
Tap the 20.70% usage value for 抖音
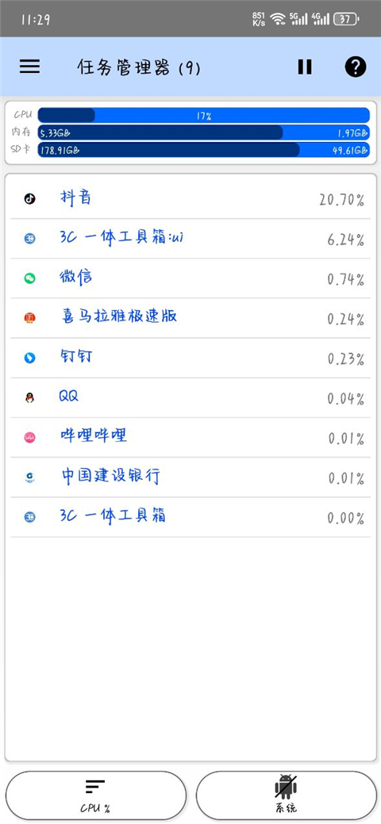pos(341,200)
